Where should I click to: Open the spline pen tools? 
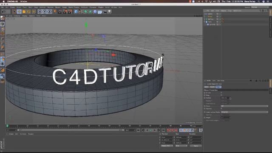click(81, 11)
